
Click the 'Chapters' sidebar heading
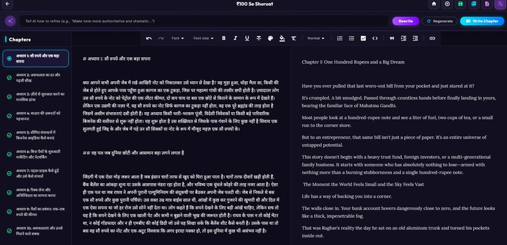click(x=19, y=40)
